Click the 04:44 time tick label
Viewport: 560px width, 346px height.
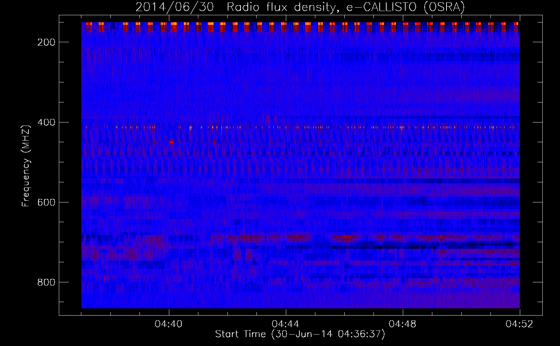pyautogui.click(x=286, y=324)
